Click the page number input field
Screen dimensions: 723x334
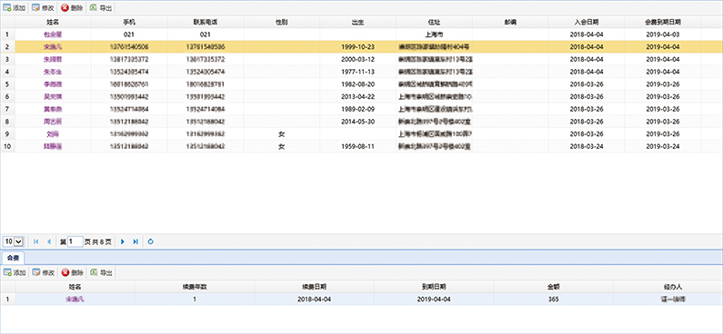(75, 241)
